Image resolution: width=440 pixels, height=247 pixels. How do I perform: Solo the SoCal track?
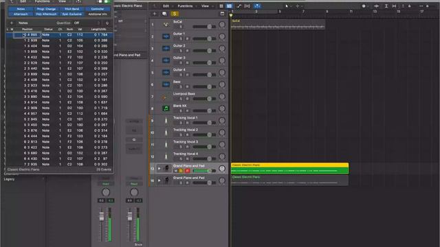[181, 27]
